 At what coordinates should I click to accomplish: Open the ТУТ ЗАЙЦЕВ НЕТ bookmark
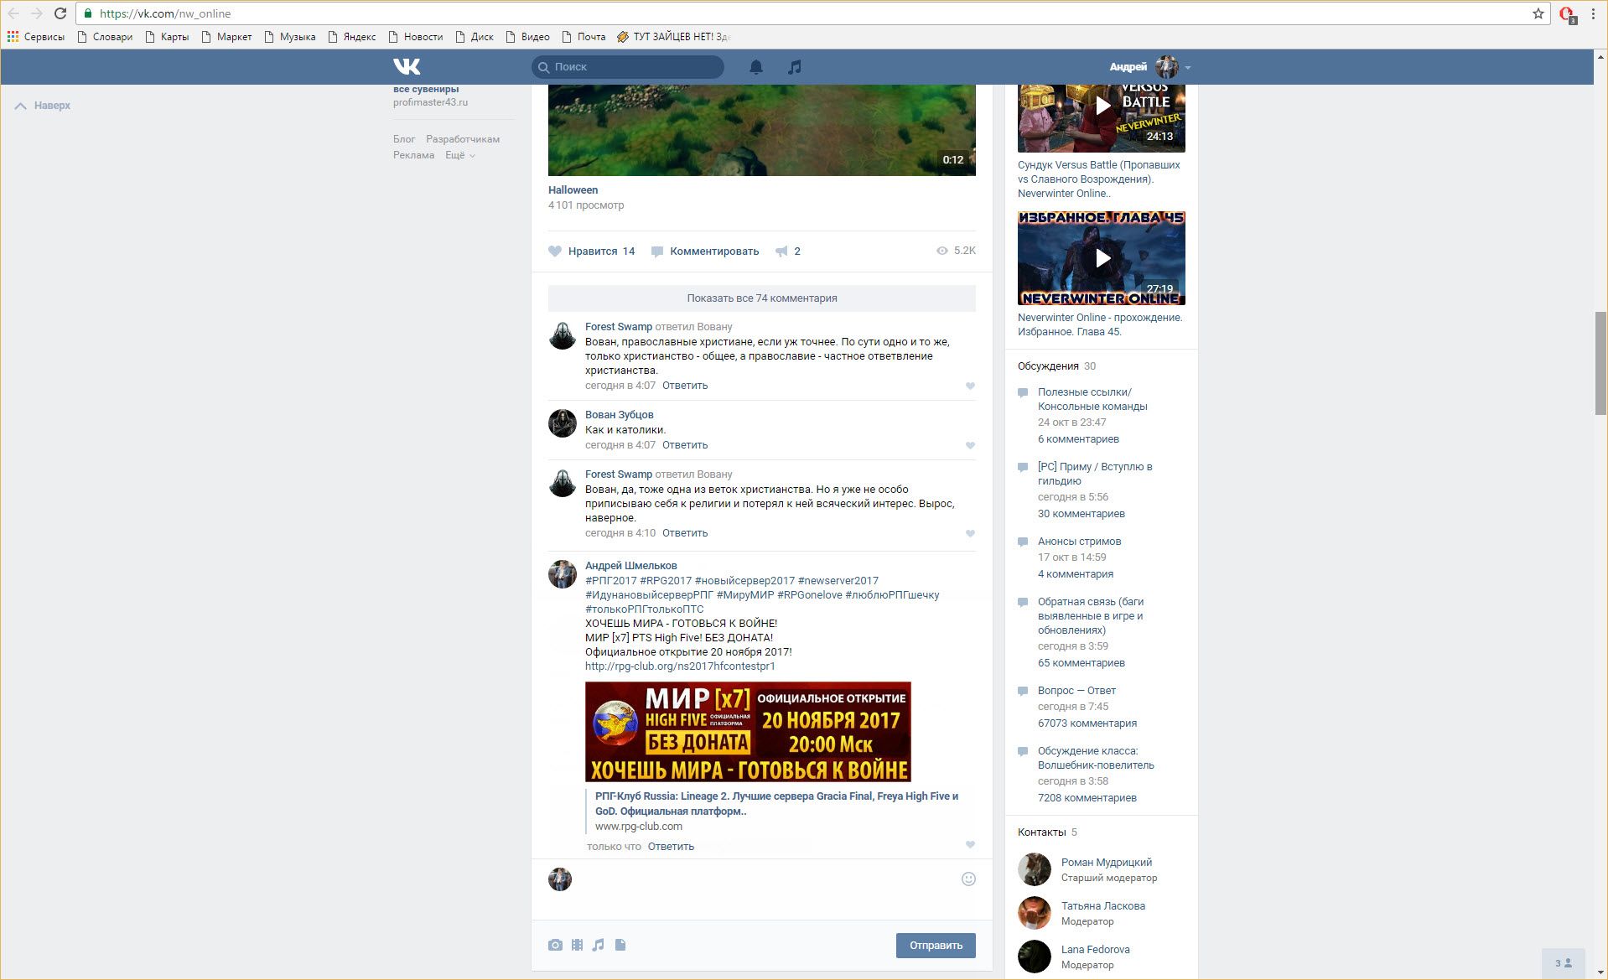coord(674,37)
